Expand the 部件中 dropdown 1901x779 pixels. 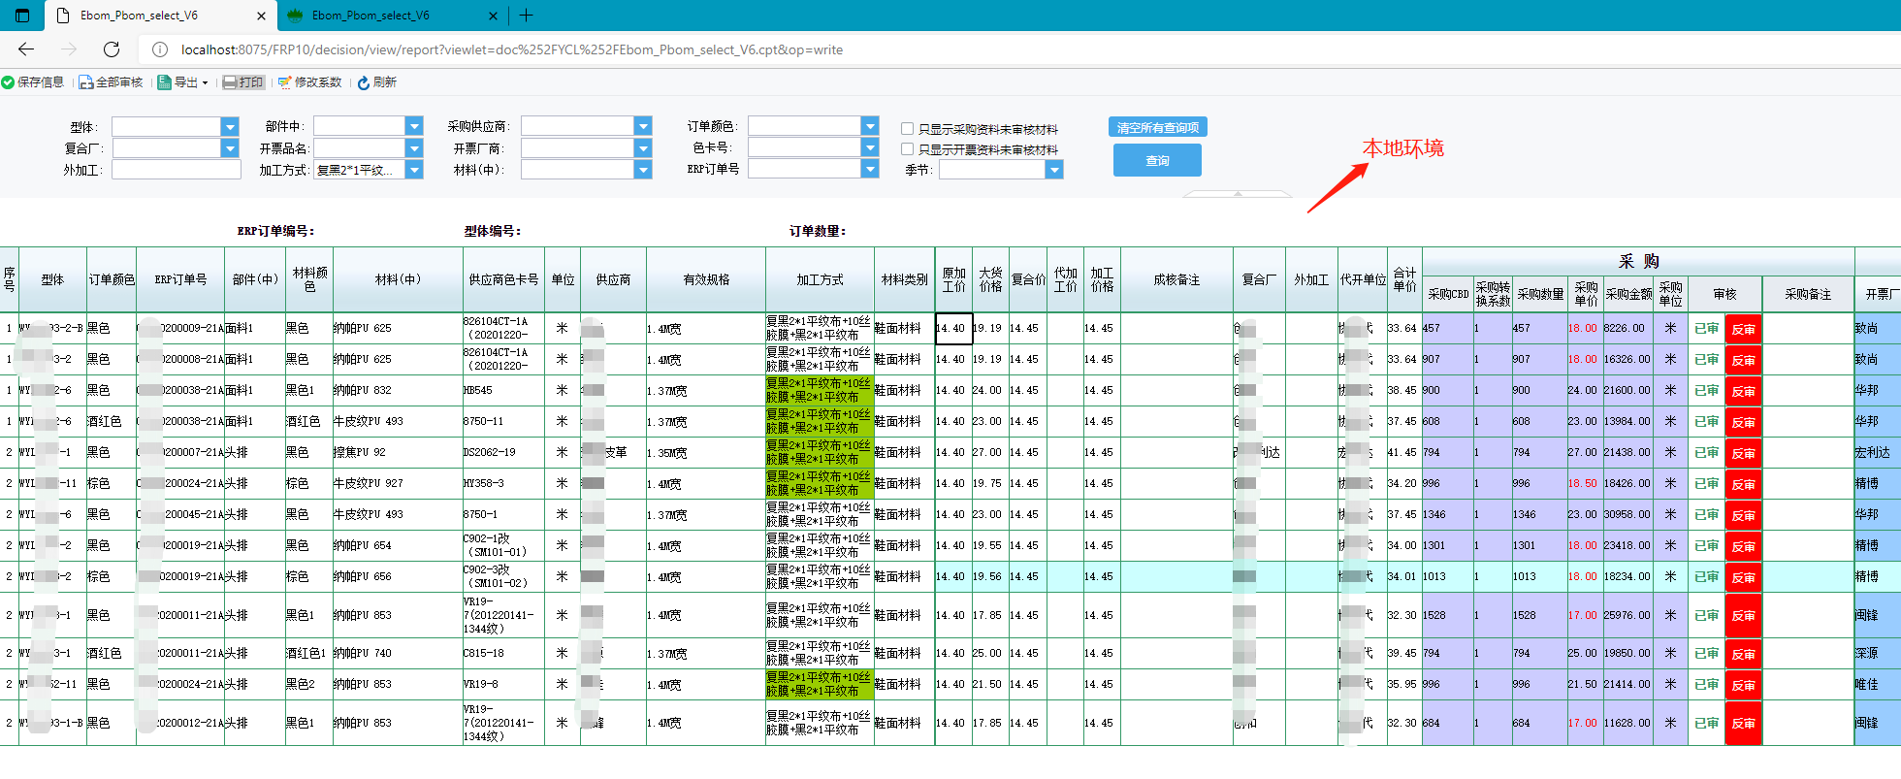[x=414, y=126]
